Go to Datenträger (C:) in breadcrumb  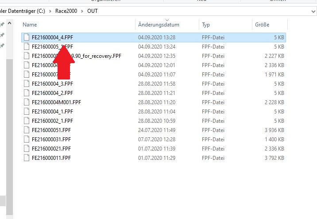tap(23, 11)
